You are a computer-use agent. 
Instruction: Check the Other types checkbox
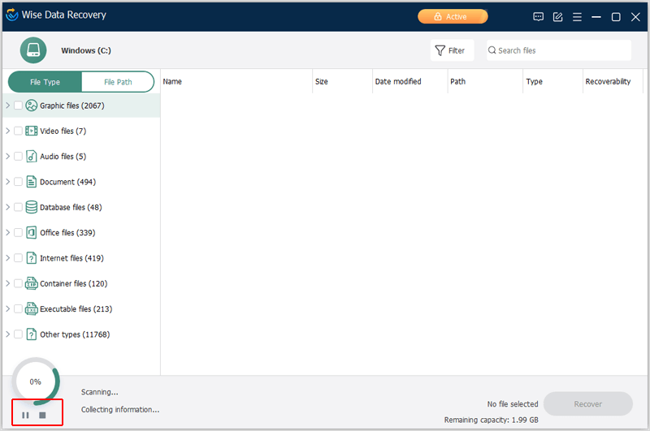(x=18, y=334)
